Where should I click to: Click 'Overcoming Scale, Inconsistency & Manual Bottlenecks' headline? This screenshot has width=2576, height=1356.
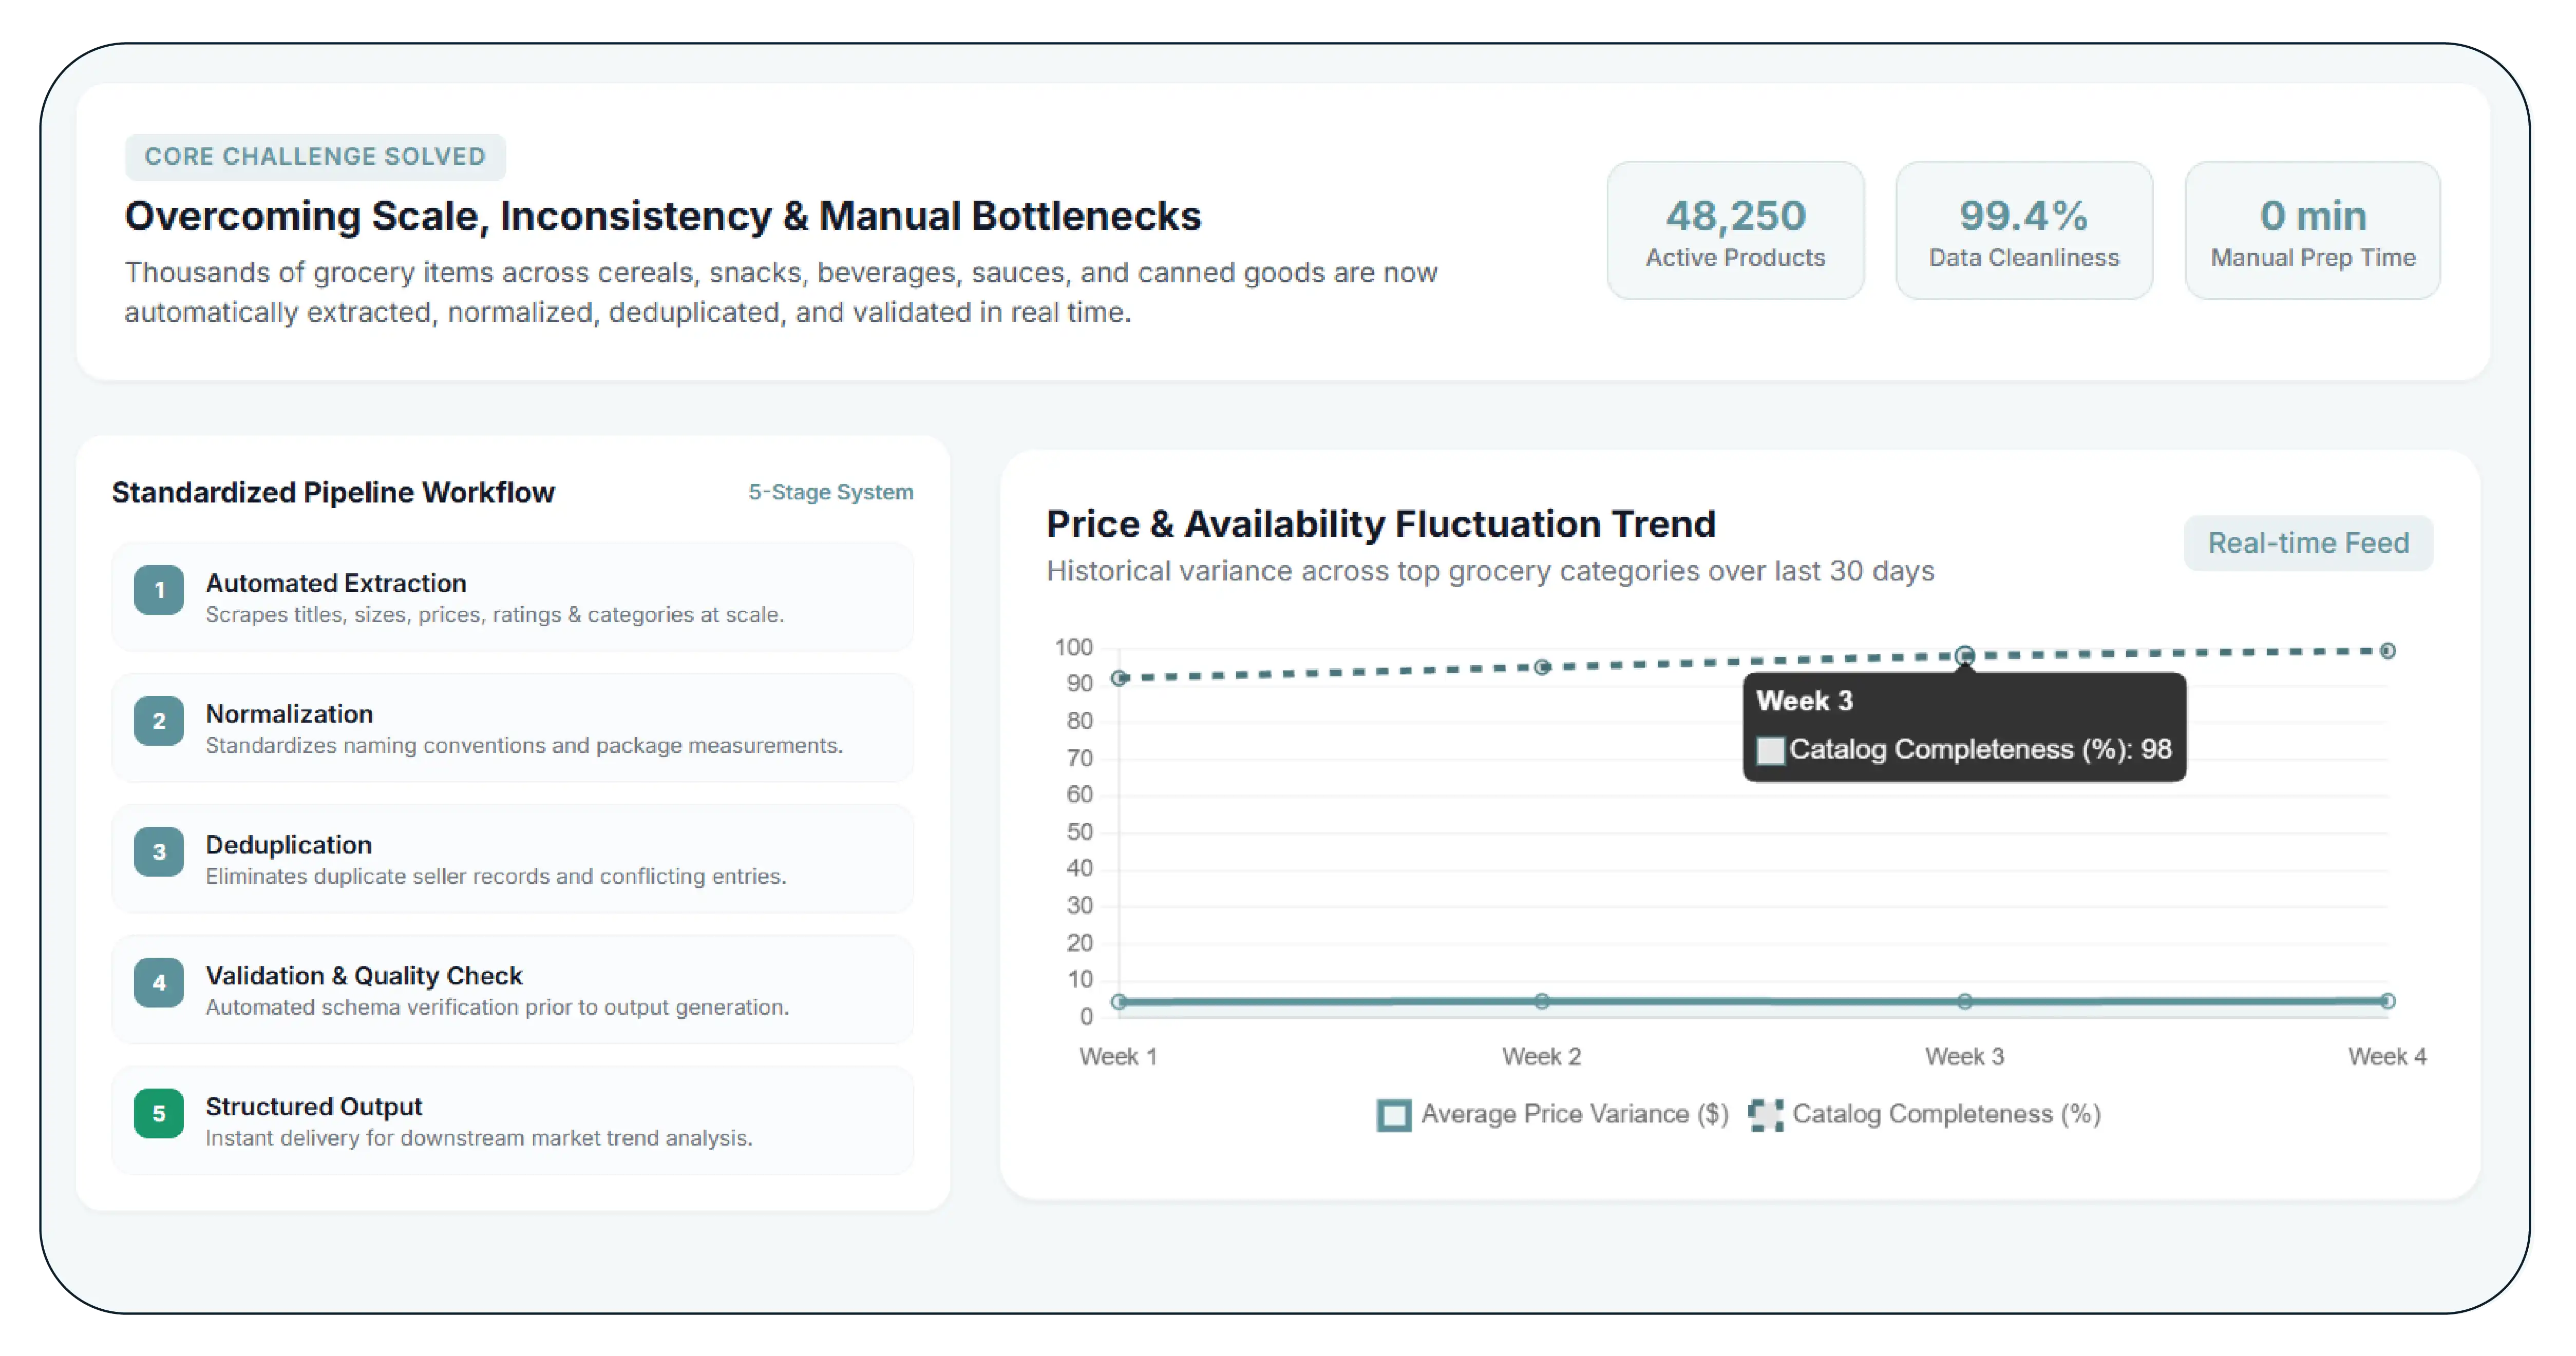[663, 216]
